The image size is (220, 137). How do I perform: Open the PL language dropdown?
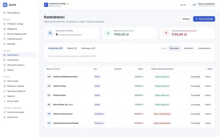185,5
